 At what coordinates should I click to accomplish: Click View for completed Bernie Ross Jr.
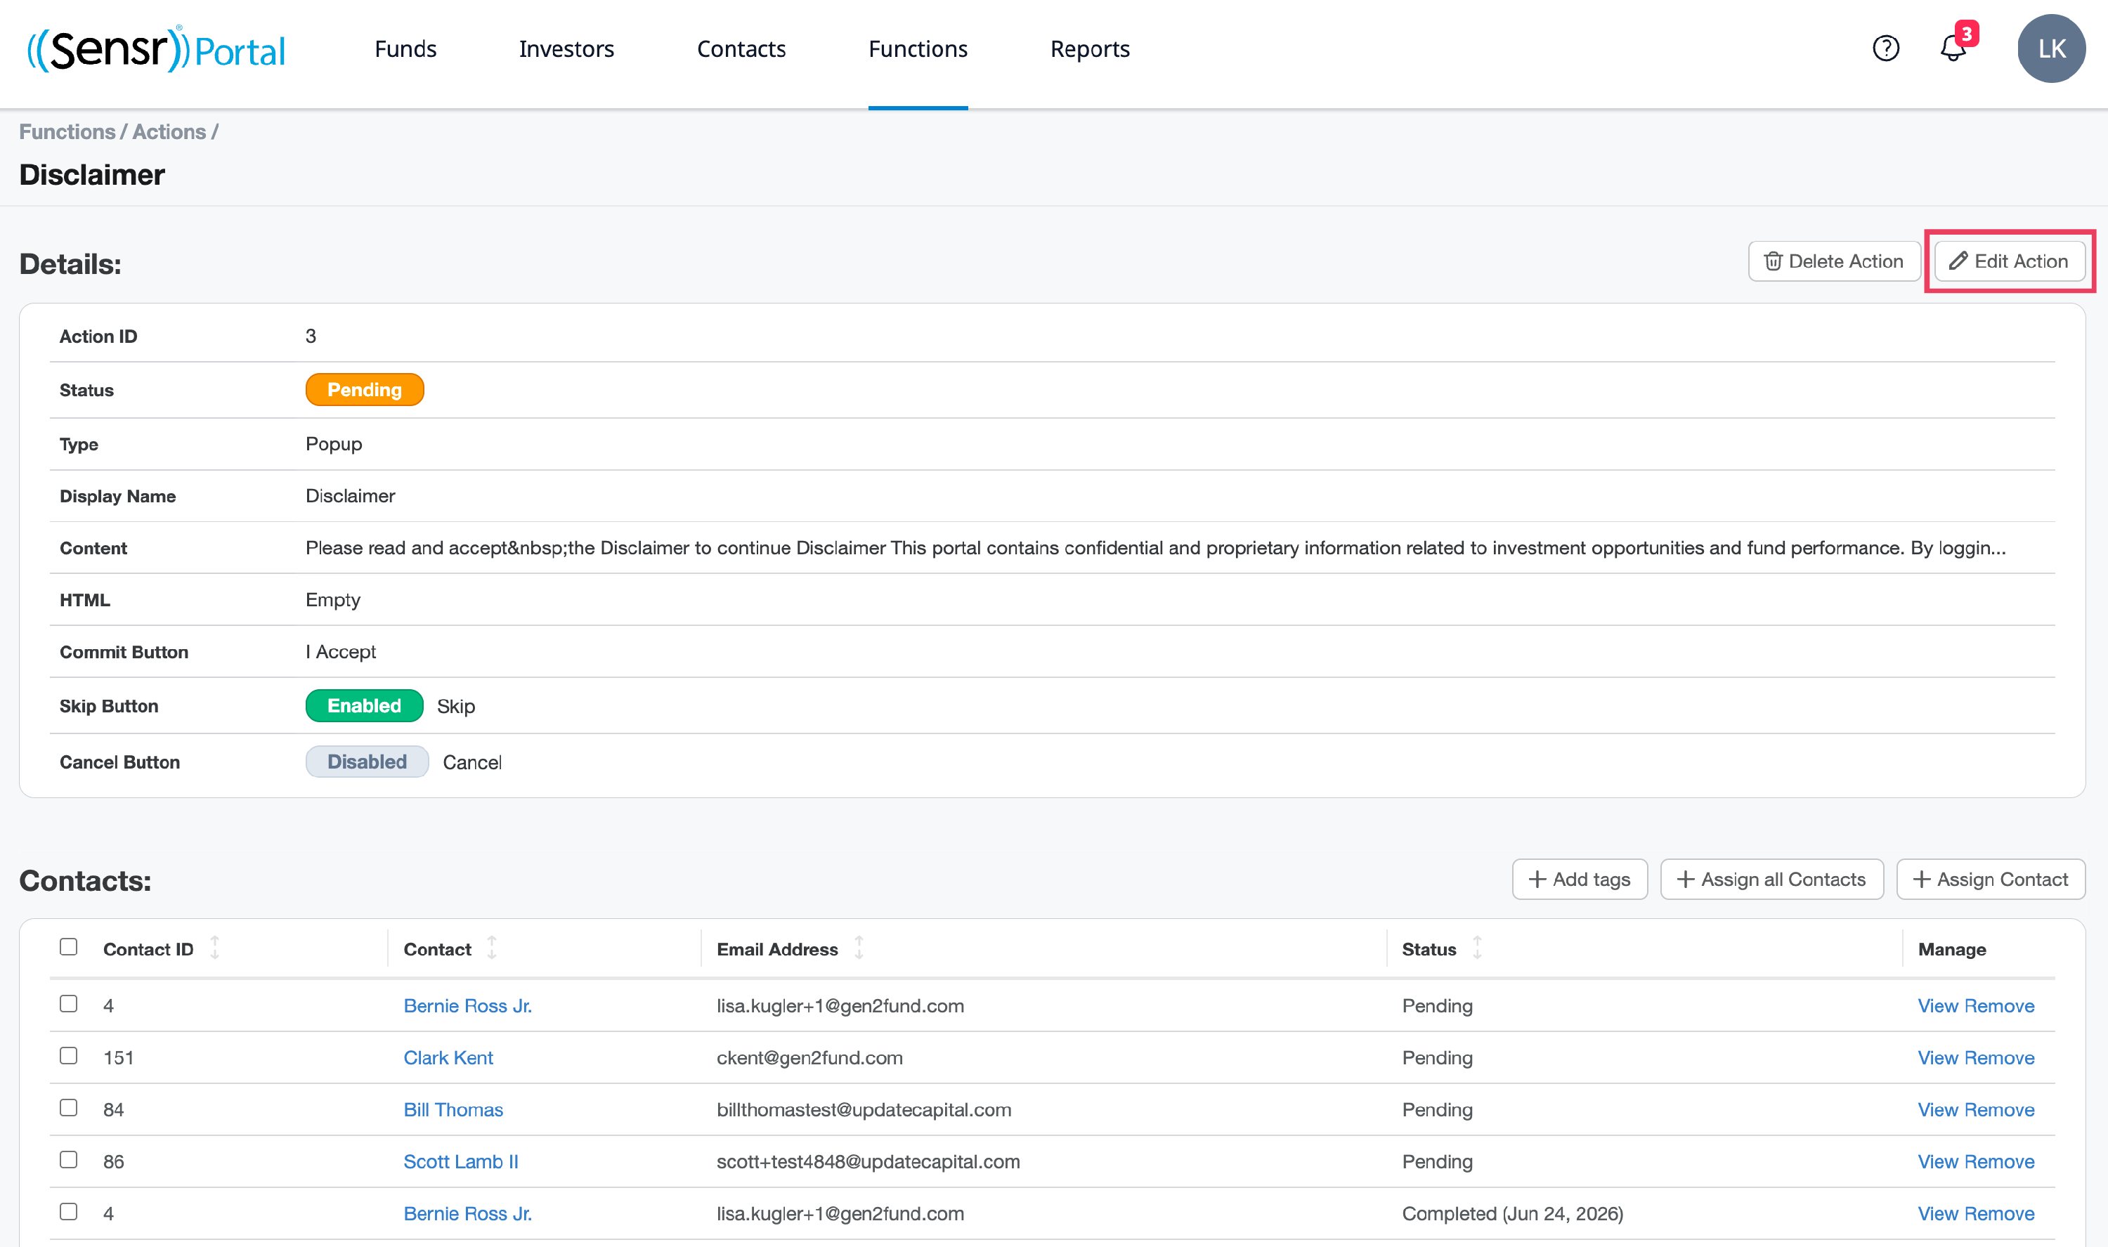pos(1937,1213)
